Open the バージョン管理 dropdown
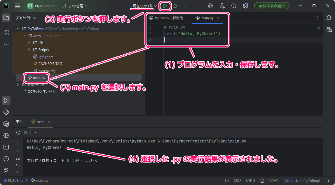Image resolution: width=335 pixels, height=185 pixels. point(75,6)
